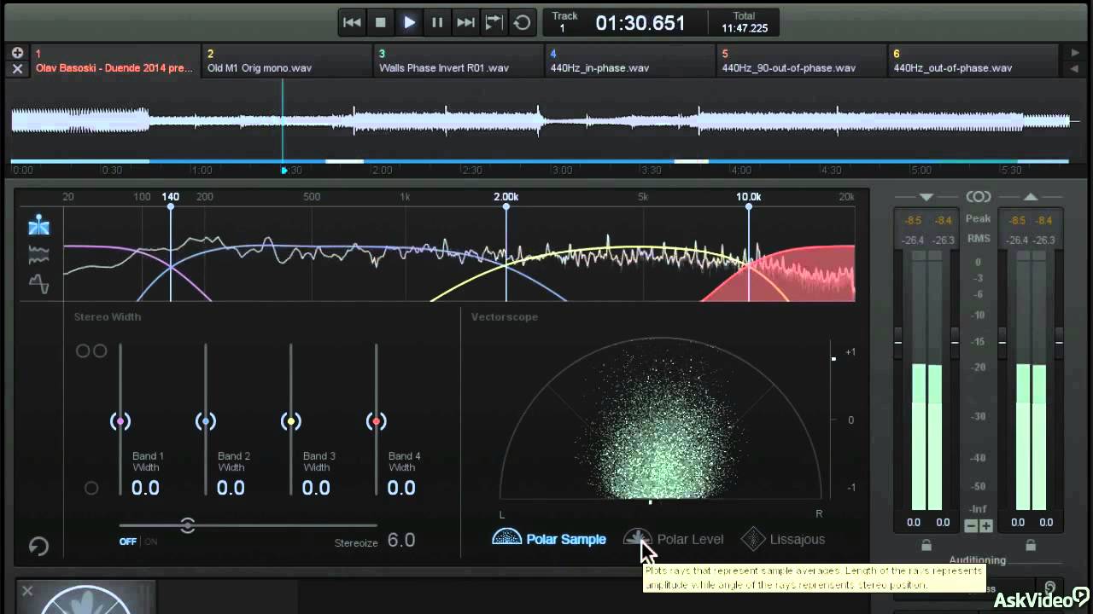Select the 440Hz_90-out-of-phase.wav tab
This screenshot has width=1093, height=614.
click(803, 61)
